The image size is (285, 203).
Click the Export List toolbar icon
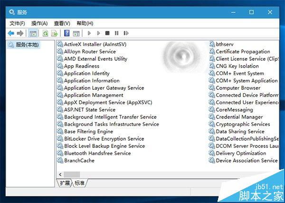click(x=54, y=33)
